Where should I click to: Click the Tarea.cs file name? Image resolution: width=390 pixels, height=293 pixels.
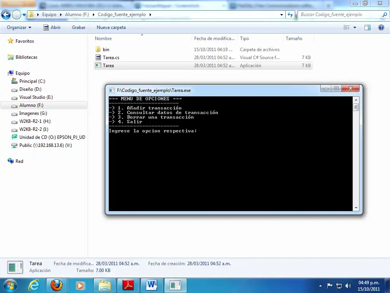pos(111,57)
